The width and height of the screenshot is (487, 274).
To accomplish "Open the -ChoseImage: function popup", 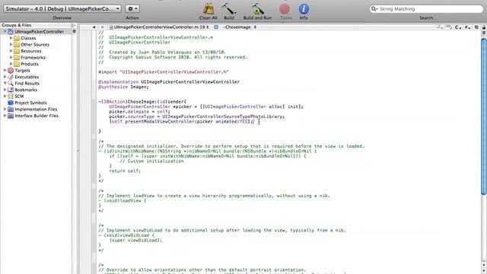I will click(239, 27).
